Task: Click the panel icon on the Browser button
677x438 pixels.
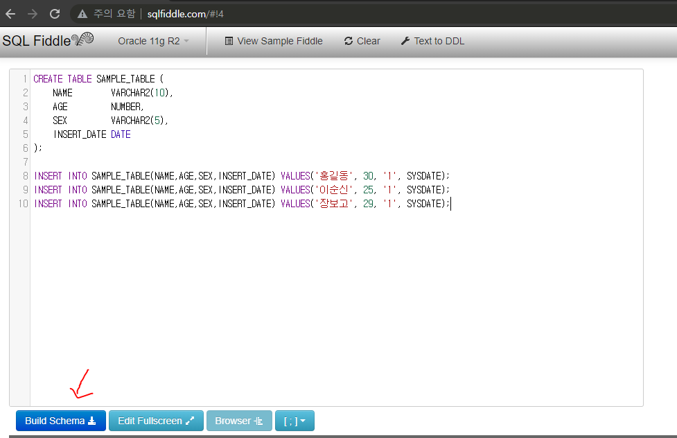Action: (x=257, y=420)
